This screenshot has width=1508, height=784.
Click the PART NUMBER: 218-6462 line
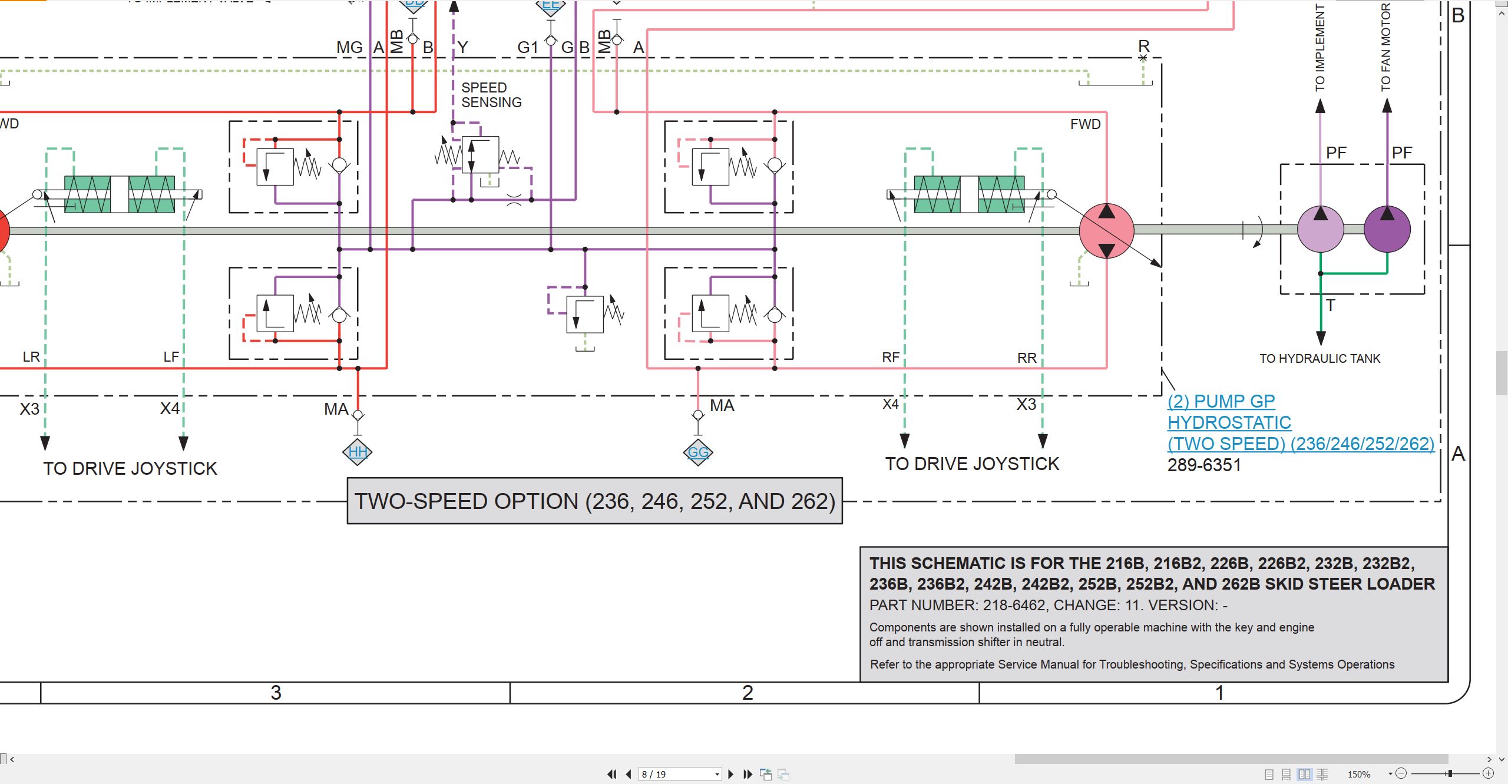[1049, 605]
